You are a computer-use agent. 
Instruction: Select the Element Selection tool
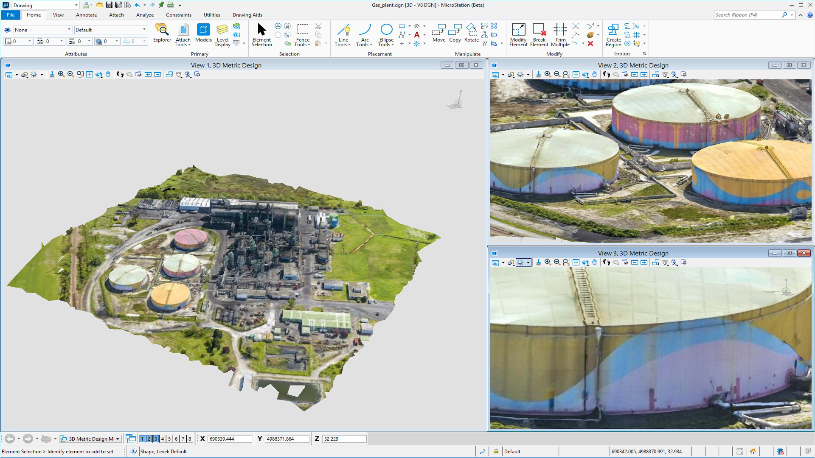click(261, 35)
